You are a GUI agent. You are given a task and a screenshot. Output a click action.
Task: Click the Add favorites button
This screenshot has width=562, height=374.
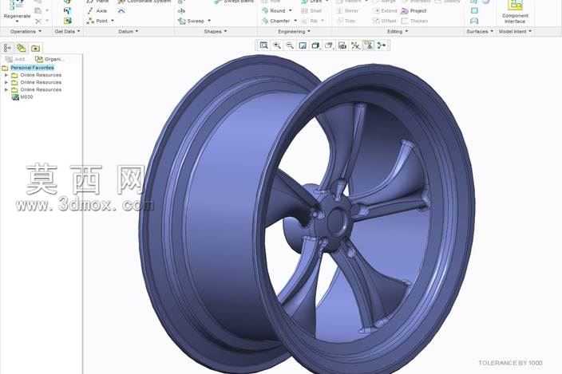pos(15,59)
